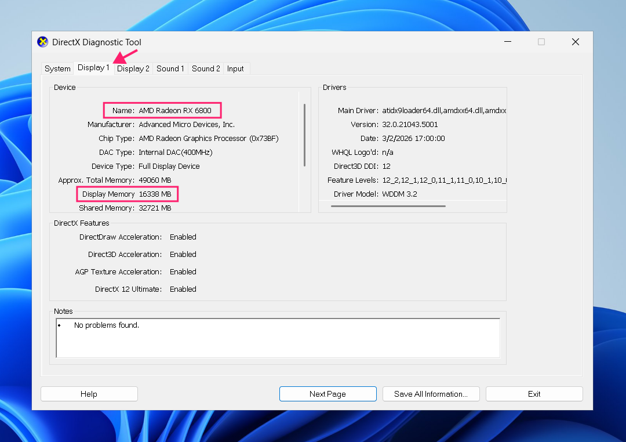Click DirectX 12 Ultimate Enabled value

(183, 289)
